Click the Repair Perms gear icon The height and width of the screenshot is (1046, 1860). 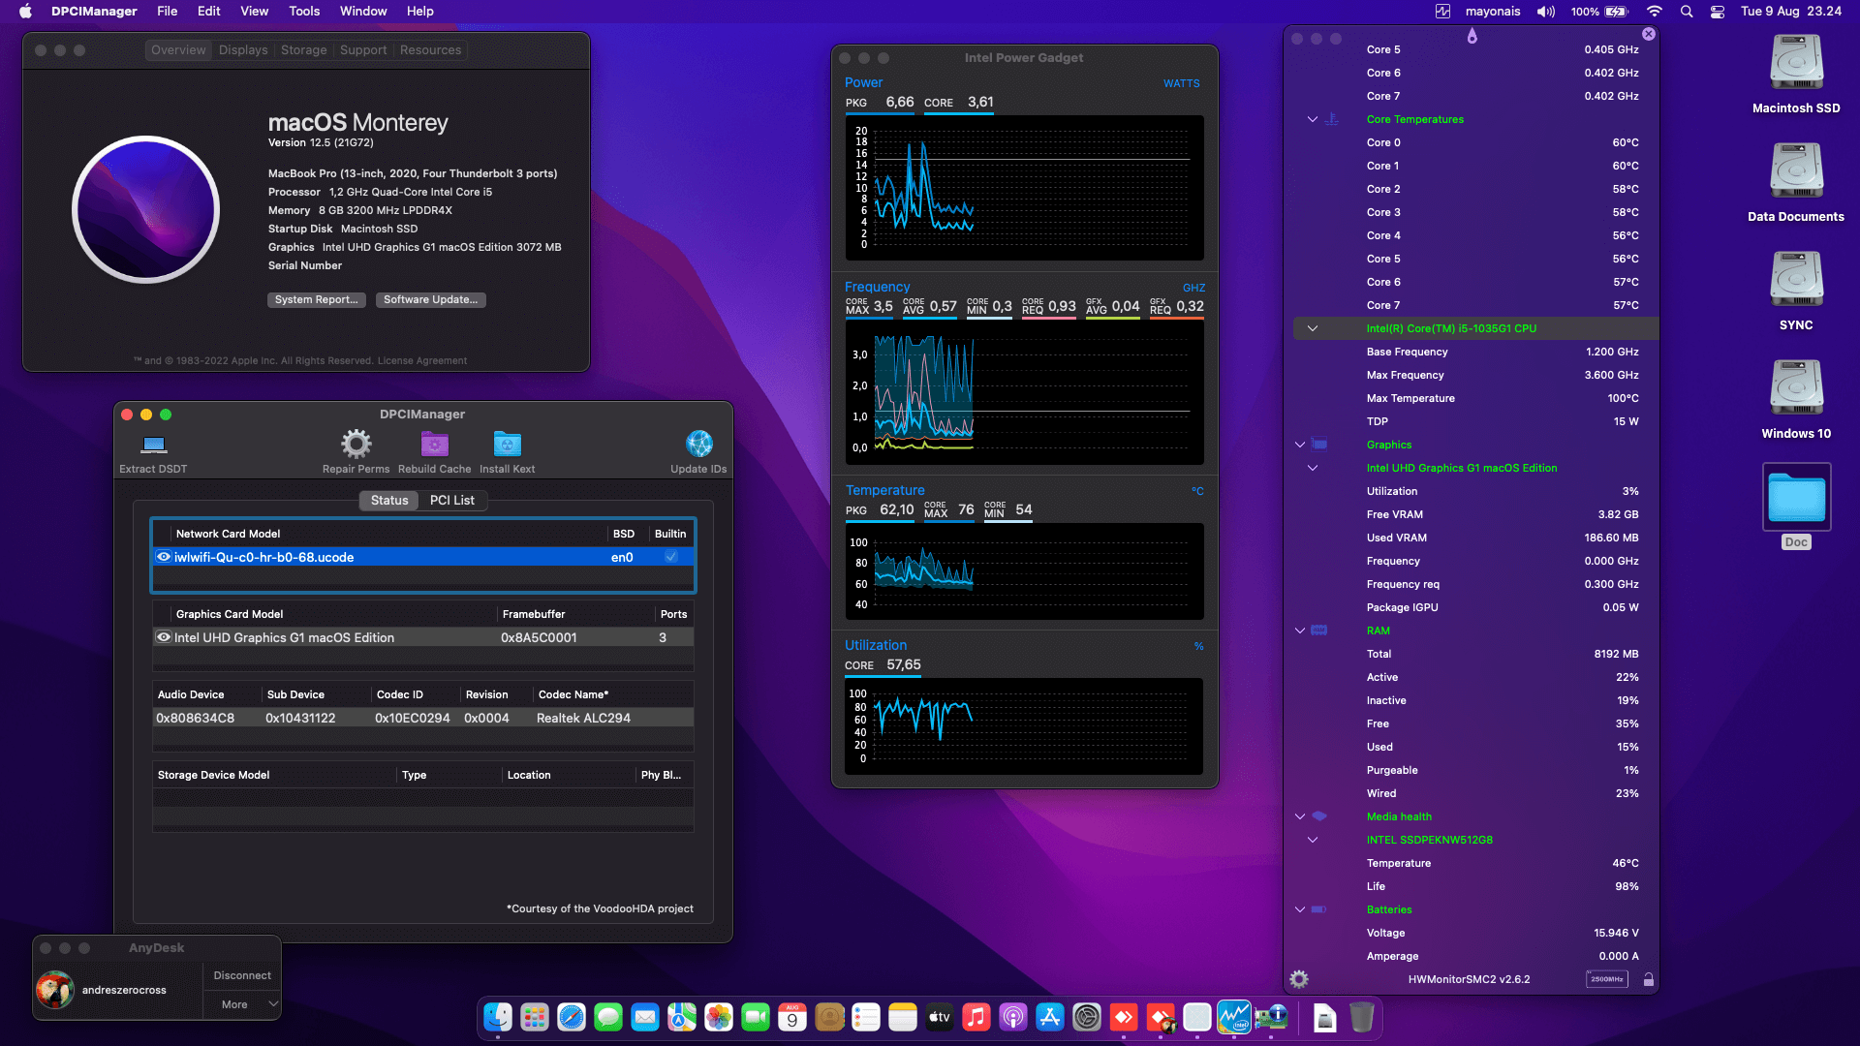point(356,445)
